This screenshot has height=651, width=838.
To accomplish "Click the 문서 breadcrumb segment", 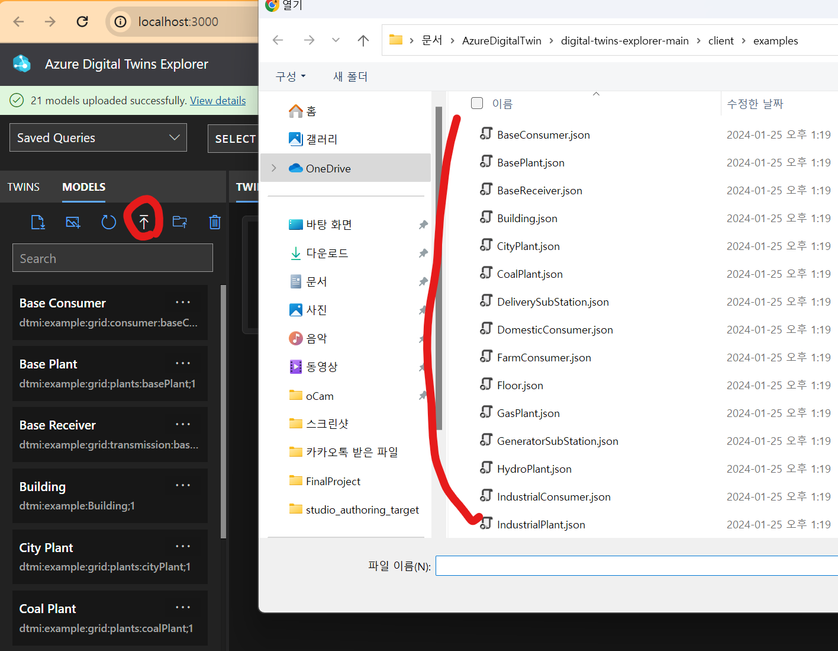I will [x=432, y=40].
